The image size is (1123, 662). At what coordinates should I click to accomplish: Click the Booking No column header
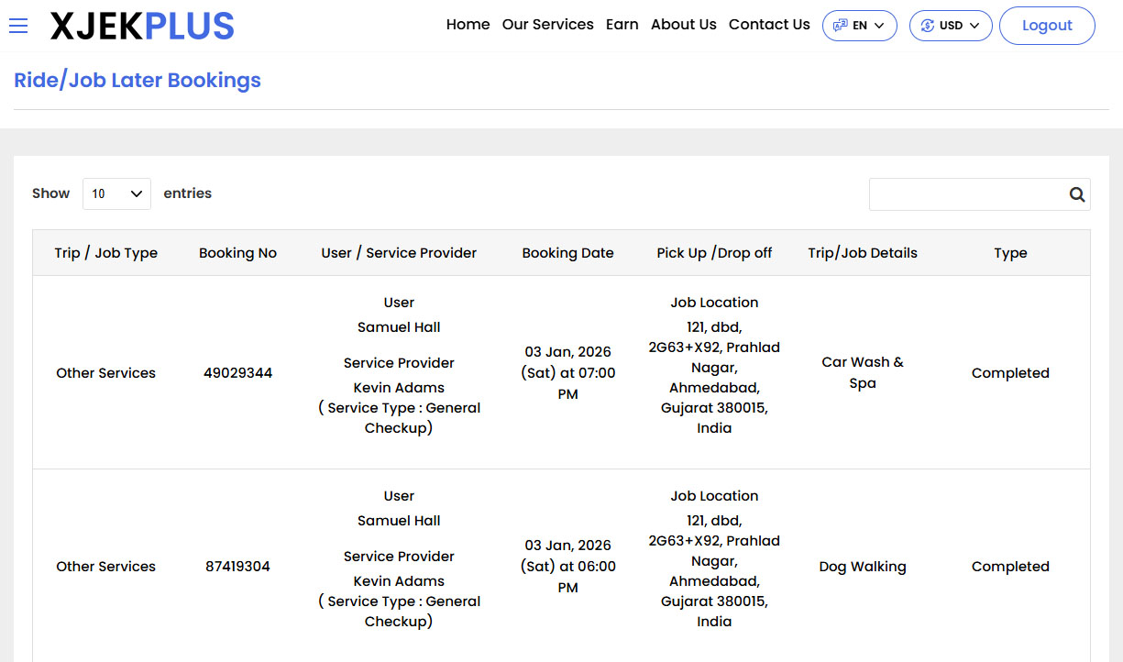[x=237, y=252]
